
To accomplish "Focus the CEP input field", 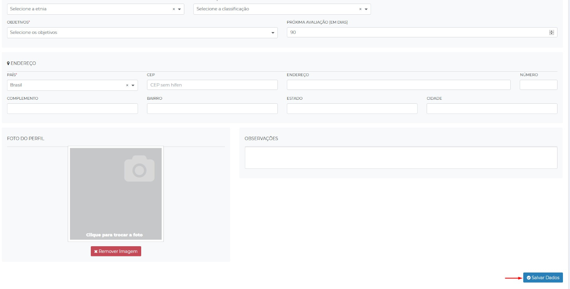I will pyautogui.click(x=212, y=85).
